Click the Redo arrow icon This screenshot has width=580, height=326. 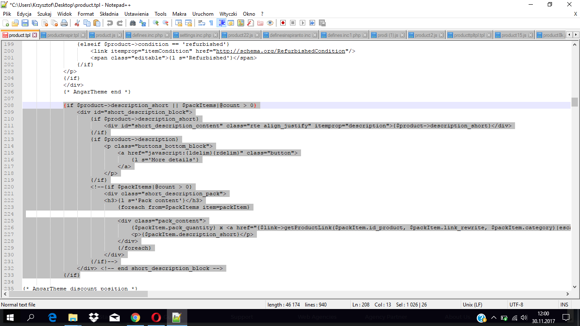coord(119,23)
